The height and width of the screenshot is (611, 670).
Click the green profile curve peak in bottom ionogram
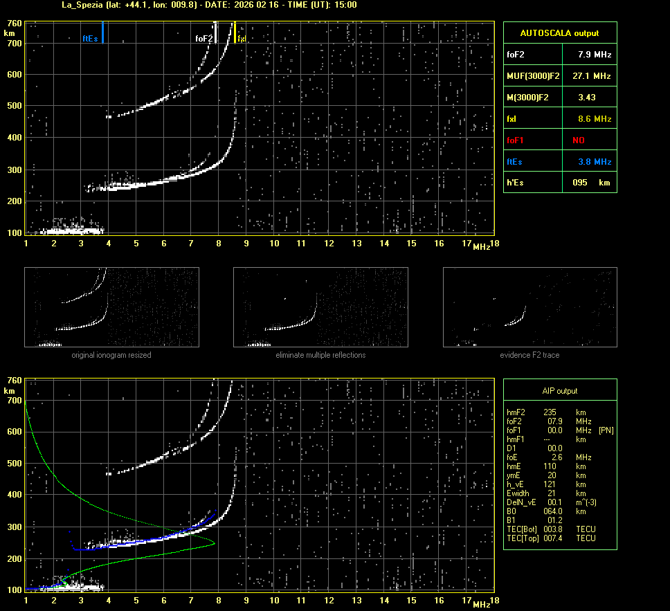point(214,543)
